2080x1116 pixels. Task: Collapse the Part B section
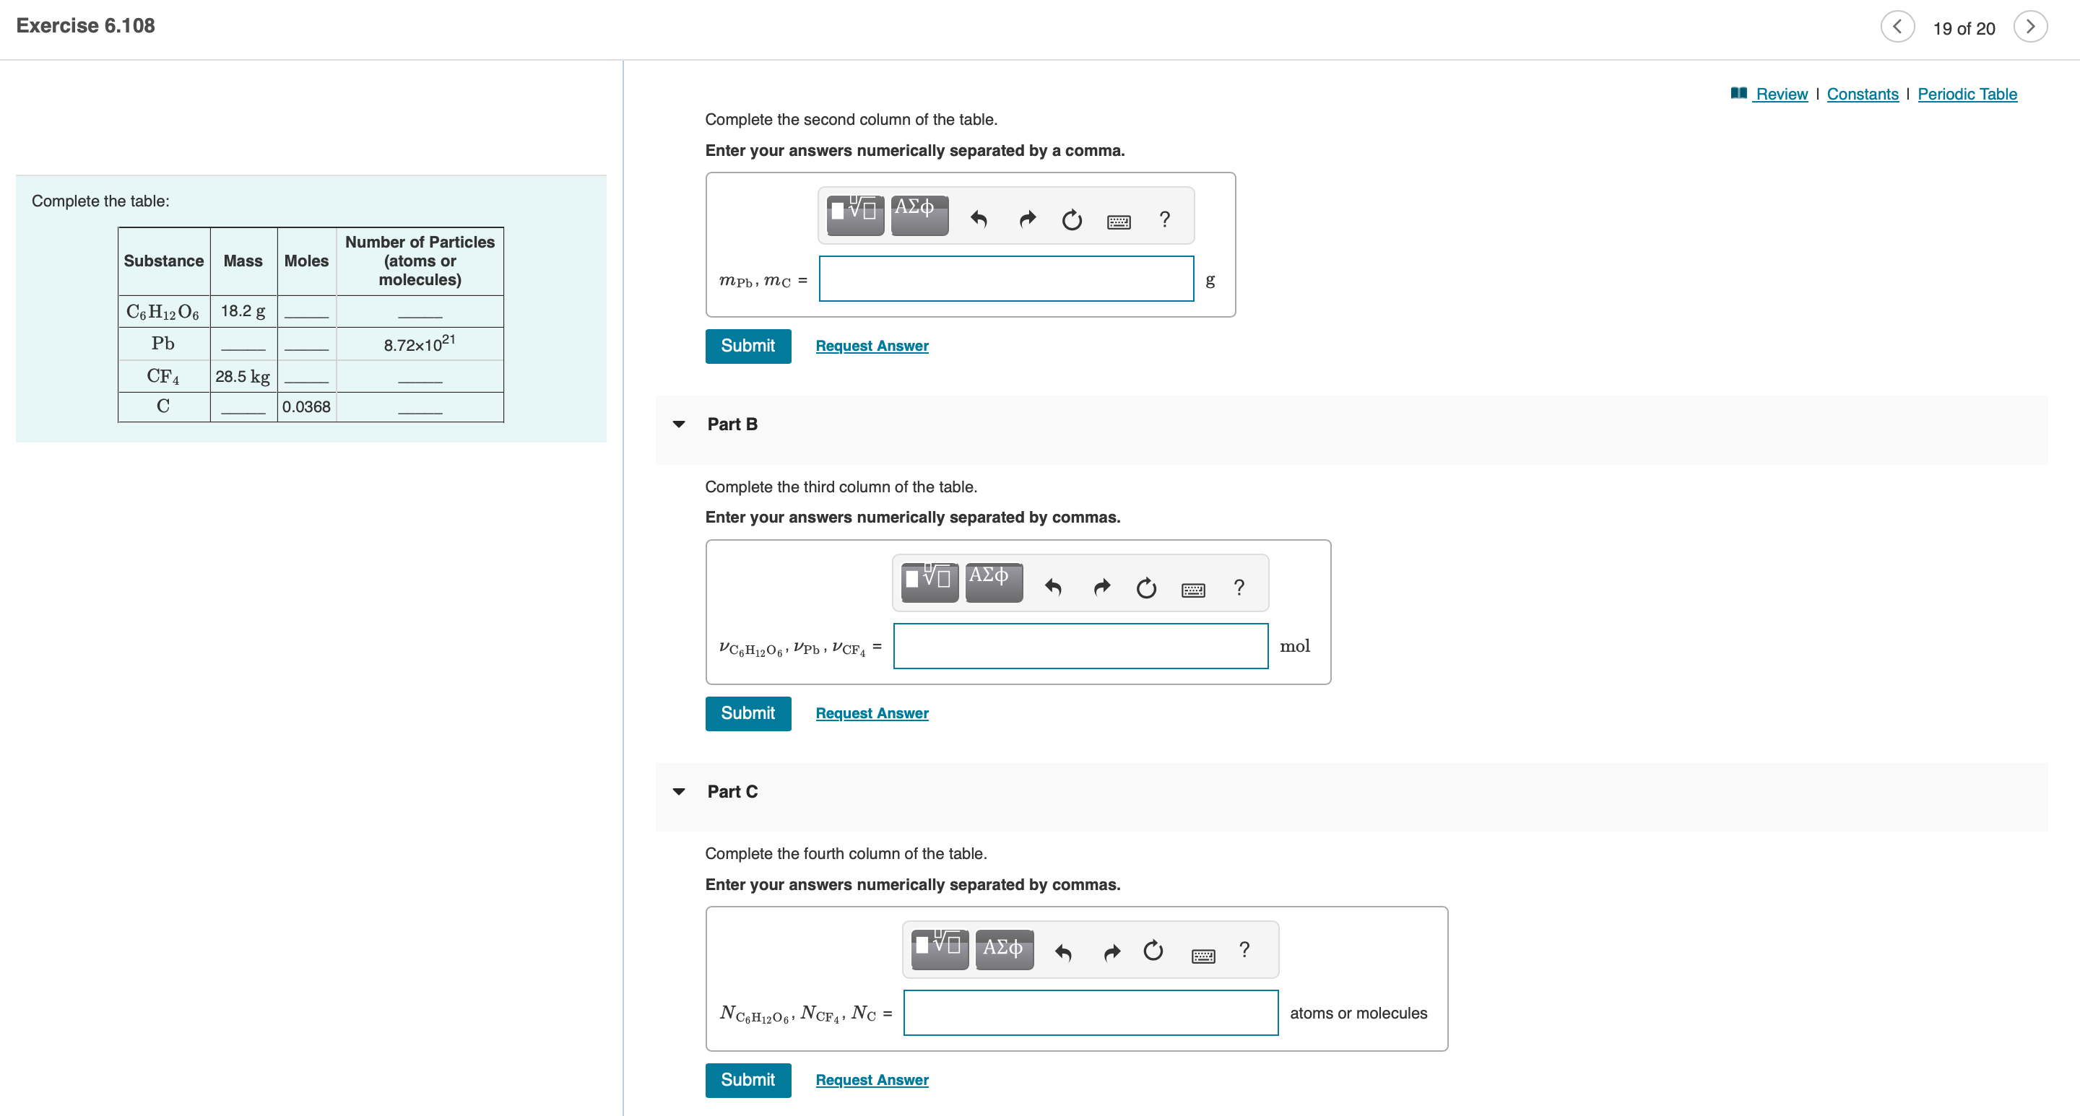pyautogui.click(x=679, y=424)
